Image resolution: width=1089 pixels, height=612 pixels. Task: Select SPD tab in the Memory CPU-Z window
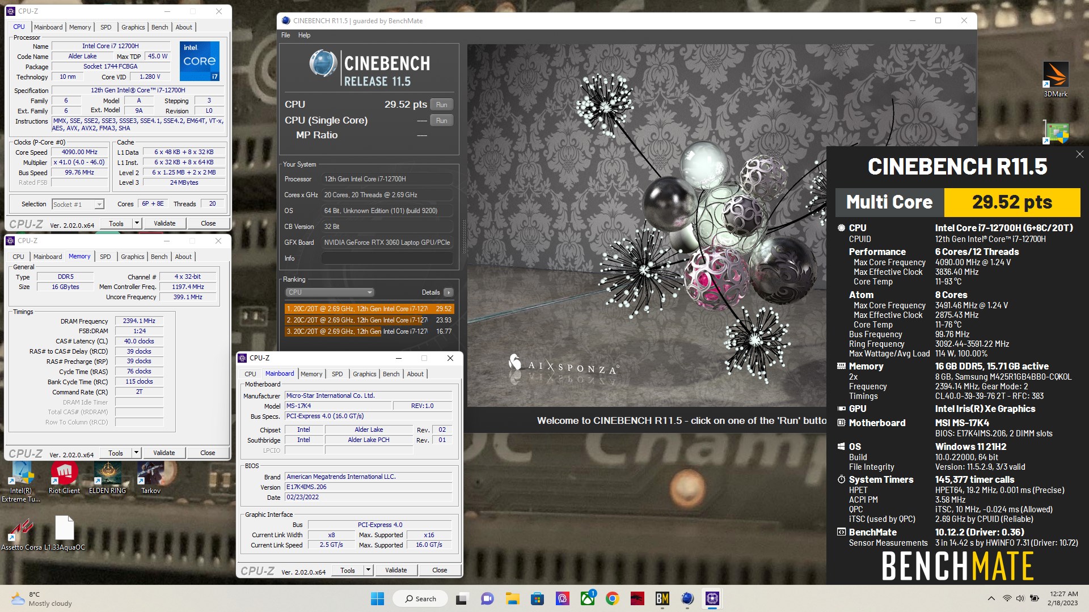coord(105,257)
